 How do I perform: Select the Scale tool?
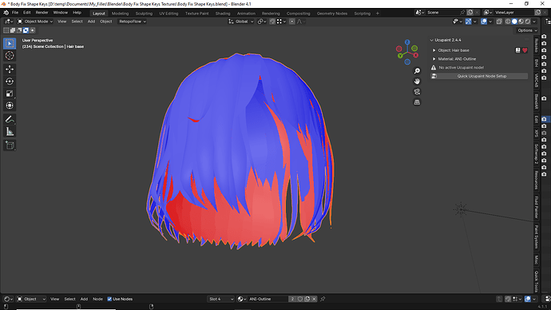(10, 93)
